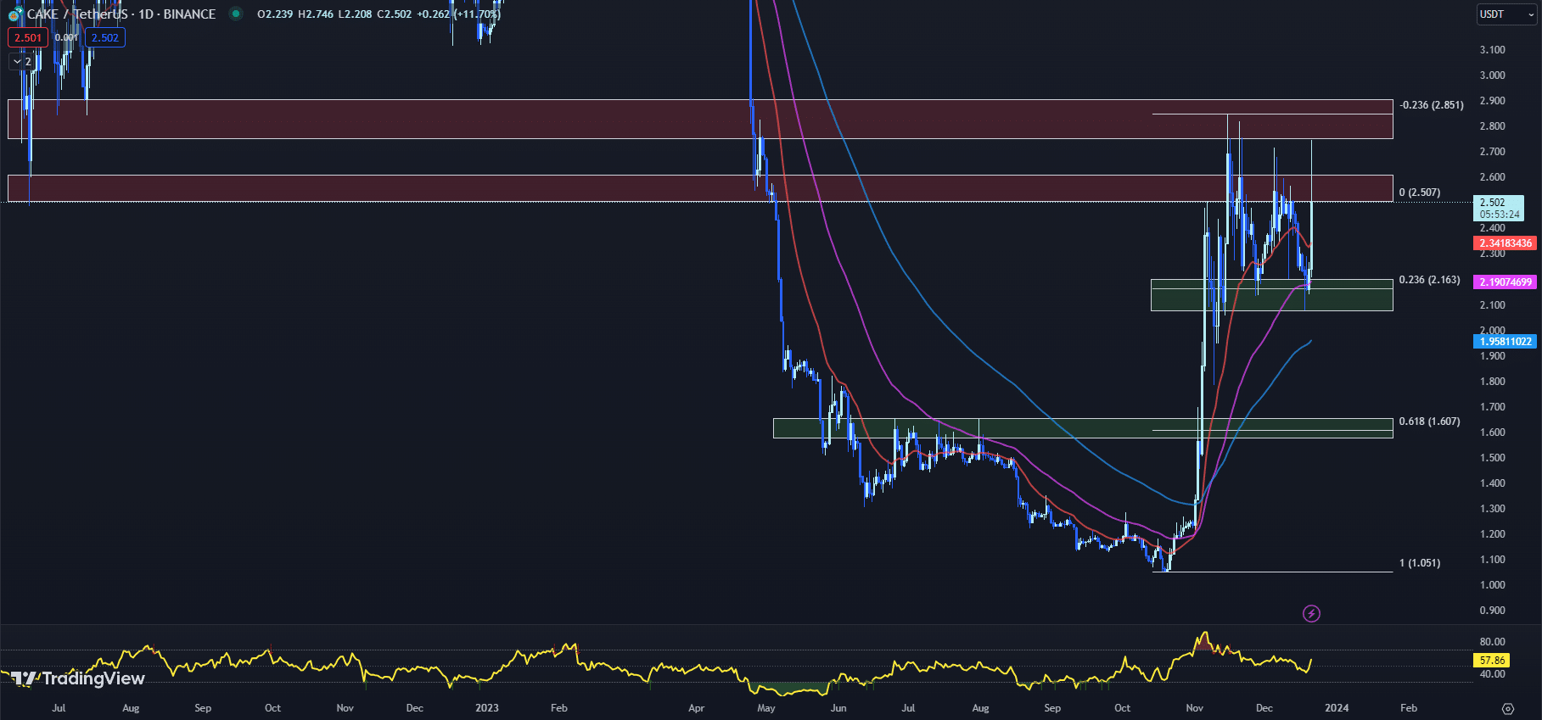Click the 3.100 price axis label
Viewport: 1542px width, 720px height.
[x=1493, y=50]
